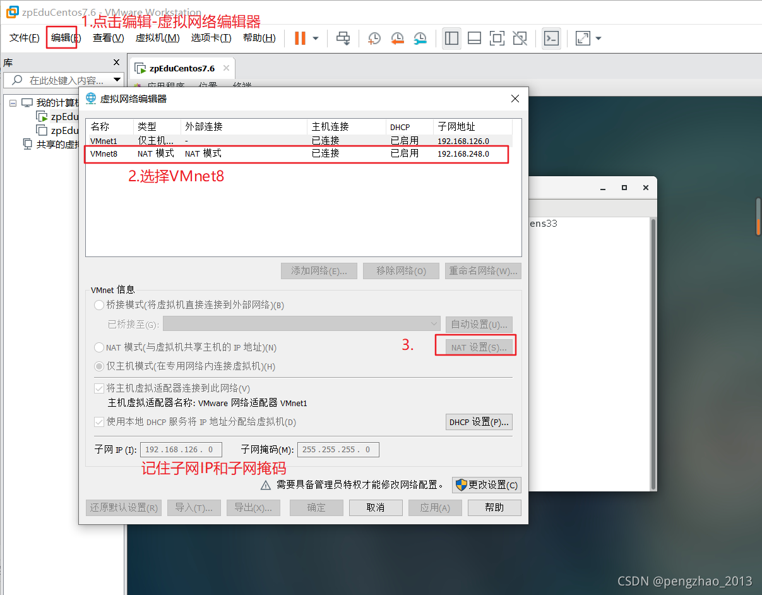Revert to snapshot using orange arrow clock icon

tap(397, 39)
